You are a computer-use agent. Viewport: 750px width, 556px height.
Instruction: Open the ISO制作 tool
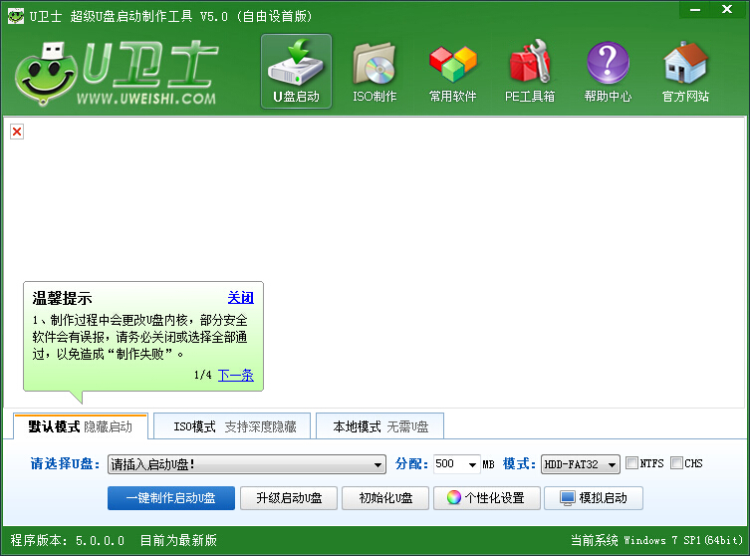pyautogui.click(x=375, y=72)
